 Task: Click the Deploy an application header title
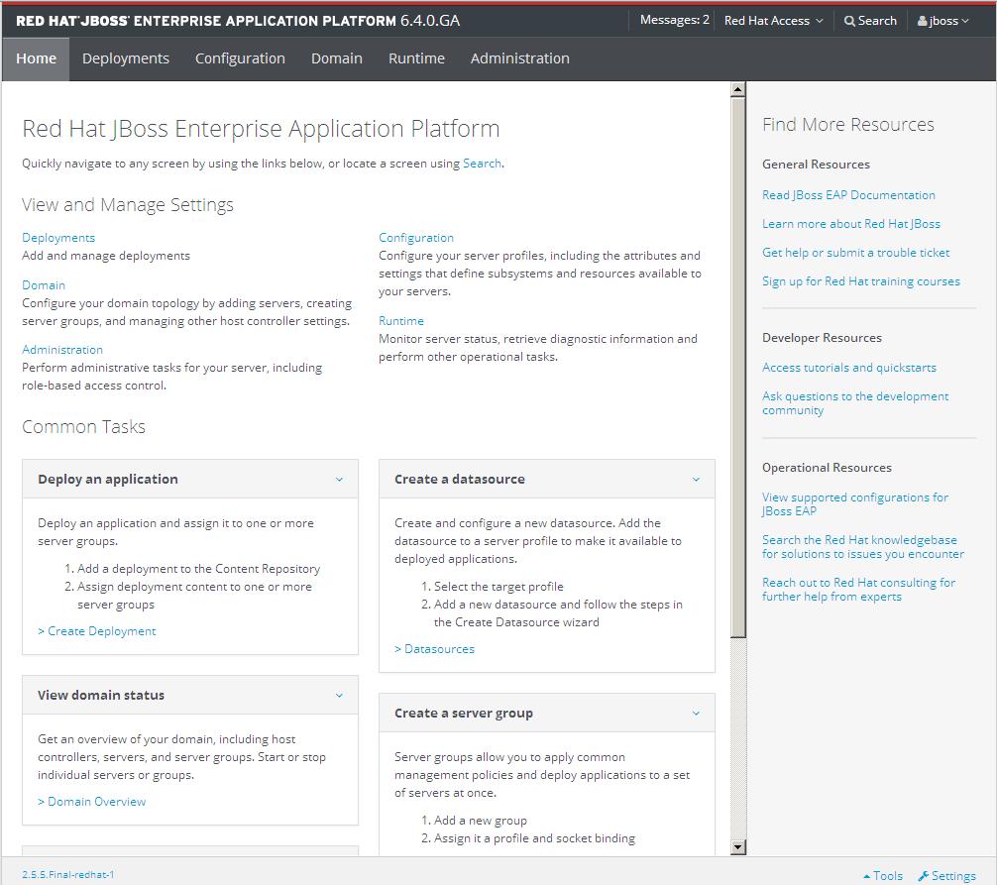pos(107,480)
